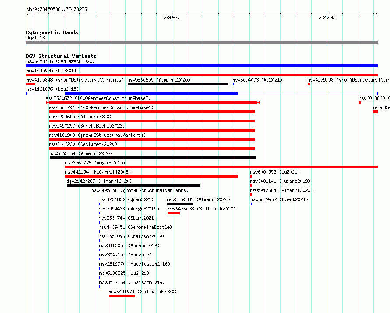Open the nsv6100225 (Wu2021) label
The width and height of the screenshot is (390, 313).
[x=124, y=273]
